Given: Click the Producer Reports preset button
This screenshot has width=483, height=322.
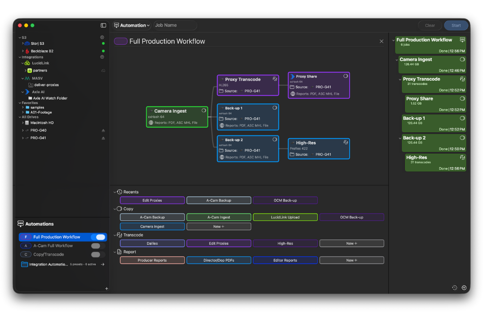Looking at the screenshot, I should tap(152, 260).
